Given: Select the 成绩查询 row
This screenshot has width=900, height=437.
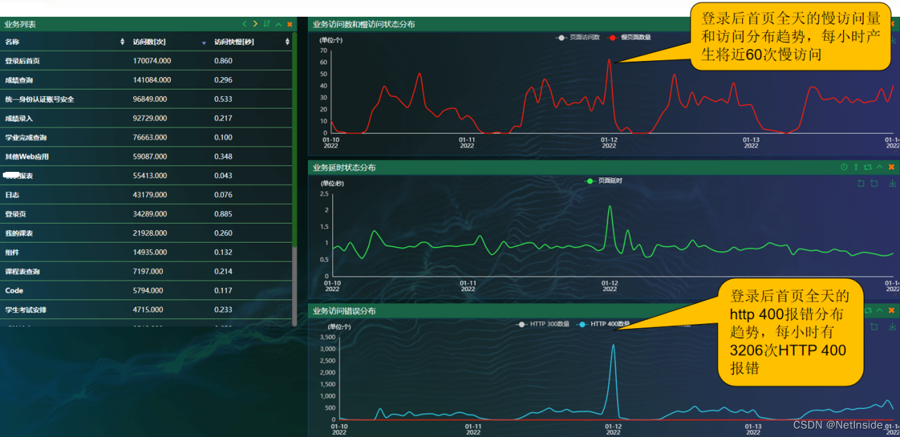Looking at the screenshot, I should pyautogui.click(x=146, y=80).
